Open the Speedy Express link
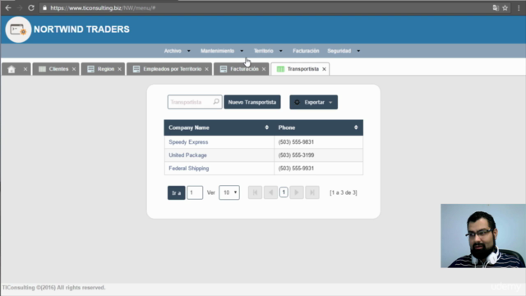This screenshot has width=526, height=296. click(188, 142)
